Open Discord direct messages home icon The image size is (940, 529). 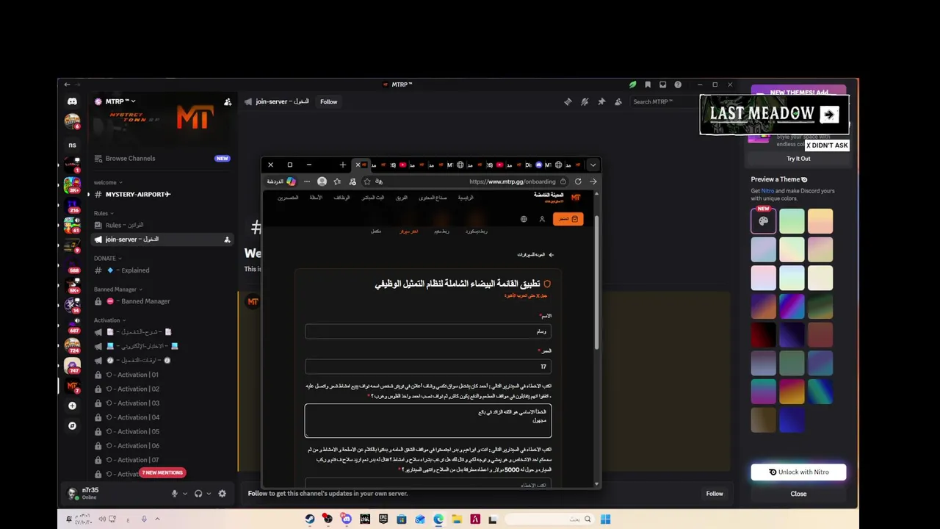coord(72,101)
